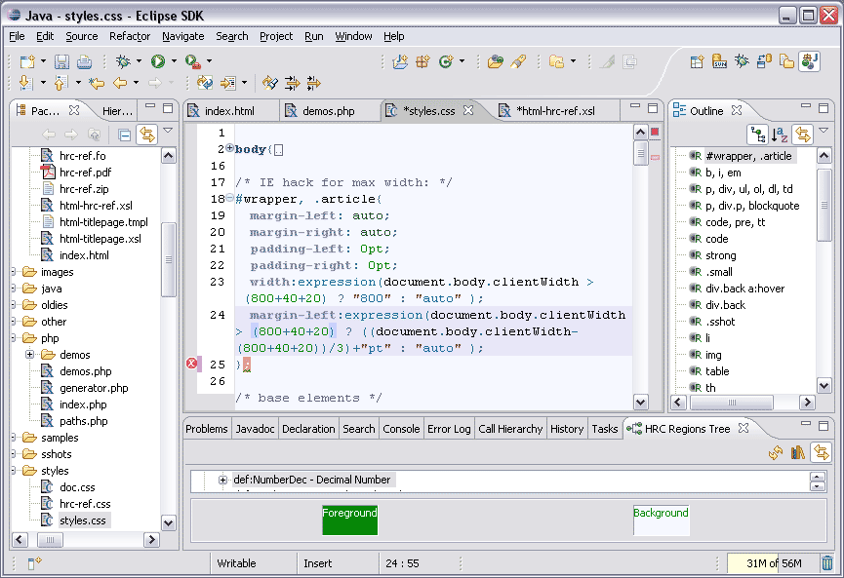Switch to the demos.php editor tab
The height and width of the screenshot is (578, 844).
pyautogui.click(x=328, y=111)
